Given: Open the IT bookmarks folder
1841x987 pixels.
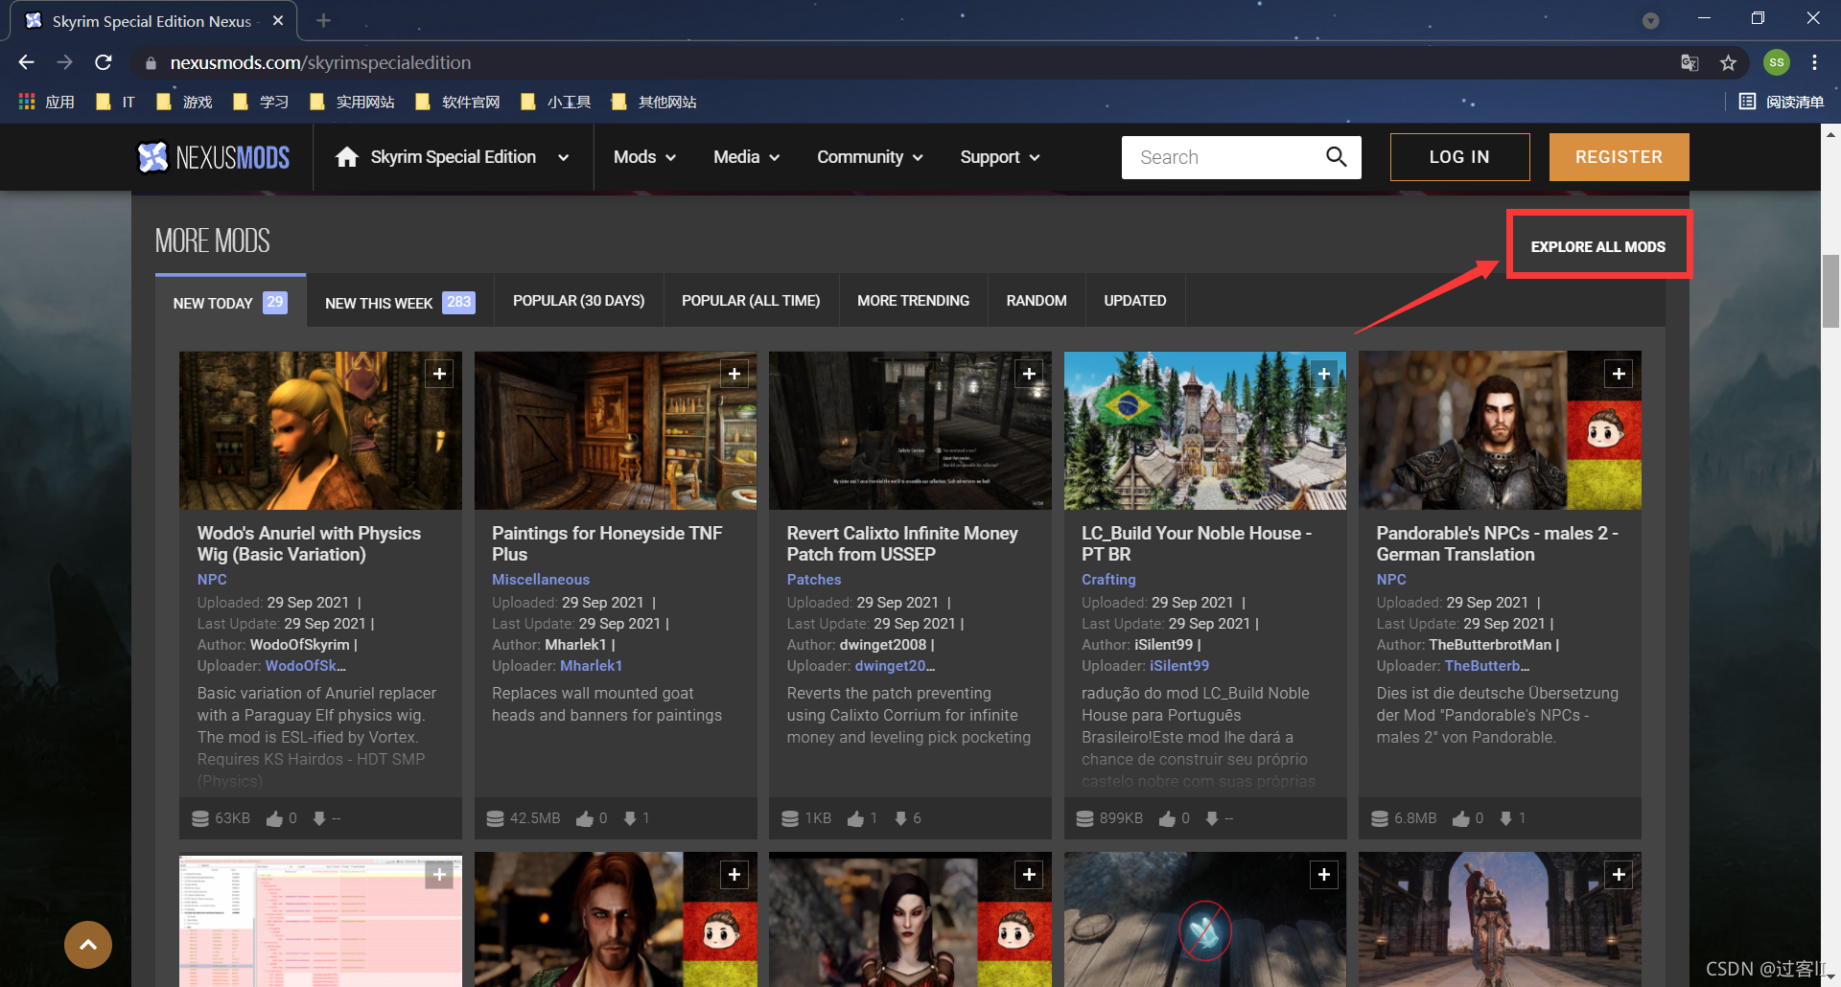Looking at the screenshot, I should tap(116, 102).
